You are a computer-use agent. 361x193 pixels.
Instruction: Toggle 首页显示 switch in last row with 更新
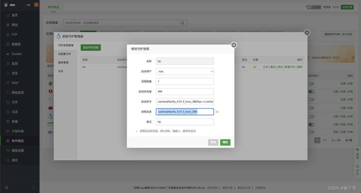tap(311, 132)
